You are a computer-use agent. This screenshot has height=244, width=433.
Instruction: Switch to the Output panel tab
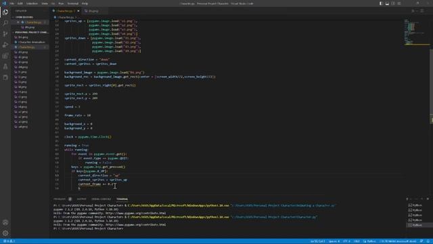tap(81, 199)
